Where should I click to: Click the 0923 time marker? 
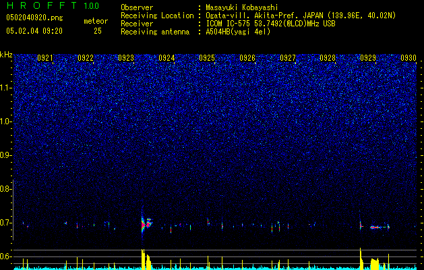(126, 58)
